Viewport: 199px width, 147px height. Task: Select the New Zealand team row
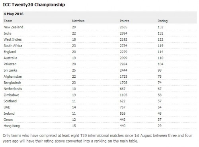pos(100,27)
